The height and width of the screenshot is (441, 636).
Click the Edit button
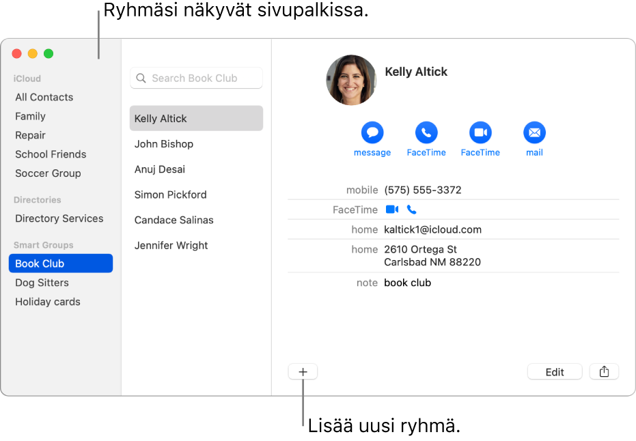pyautogui.click(x=555, y=371)
